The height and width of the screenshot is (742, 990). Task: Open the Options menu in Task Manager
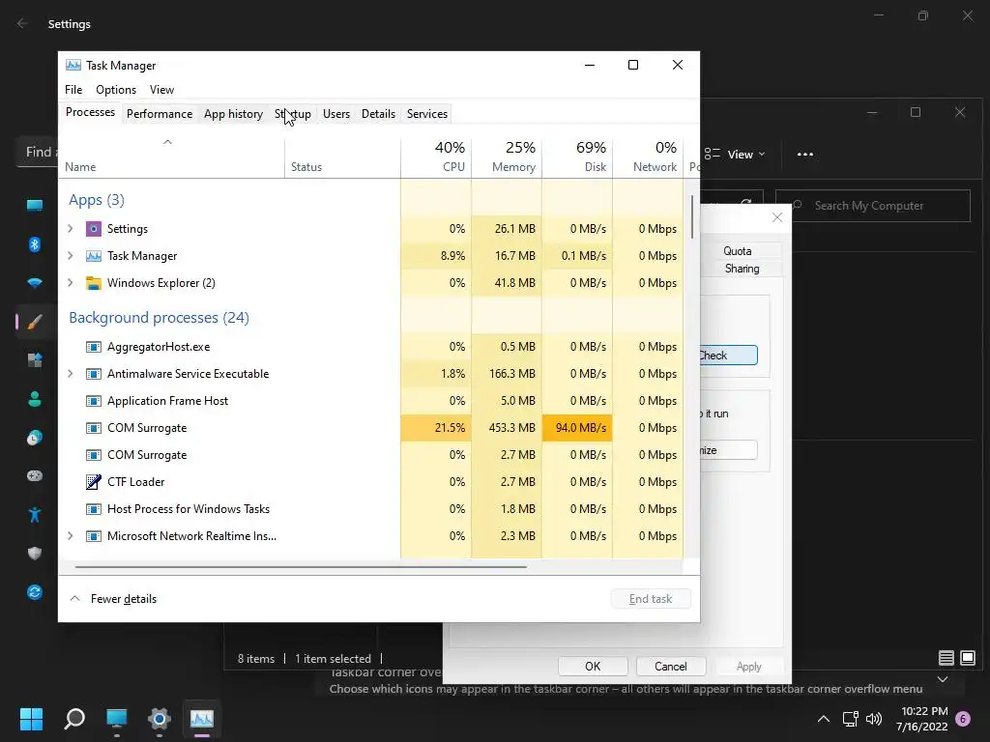click(116, 90)
